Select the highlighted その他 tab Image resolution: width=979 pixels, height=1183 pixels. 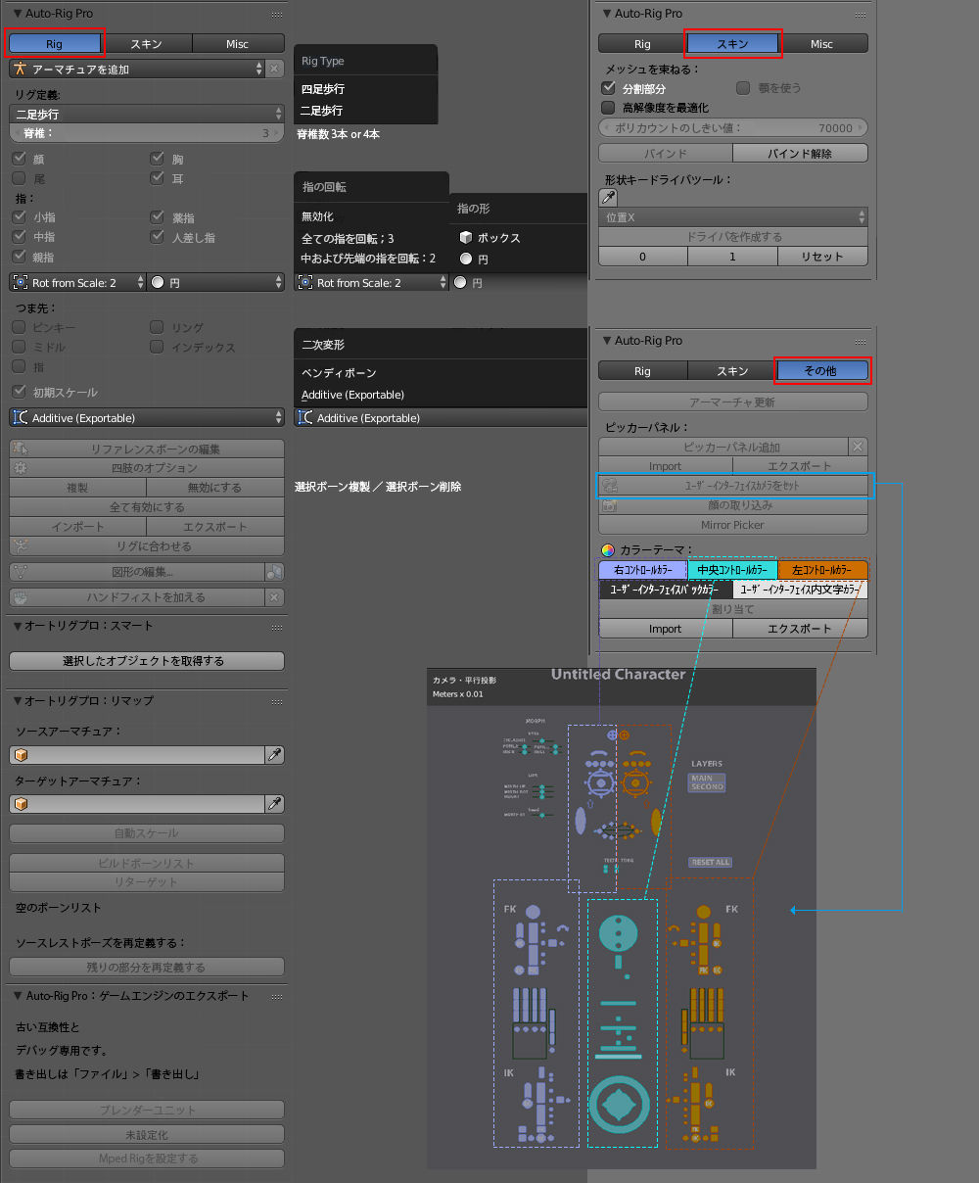coord(820,371)
